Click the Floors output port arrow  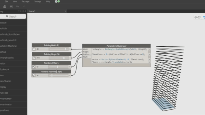pos(149,62)
